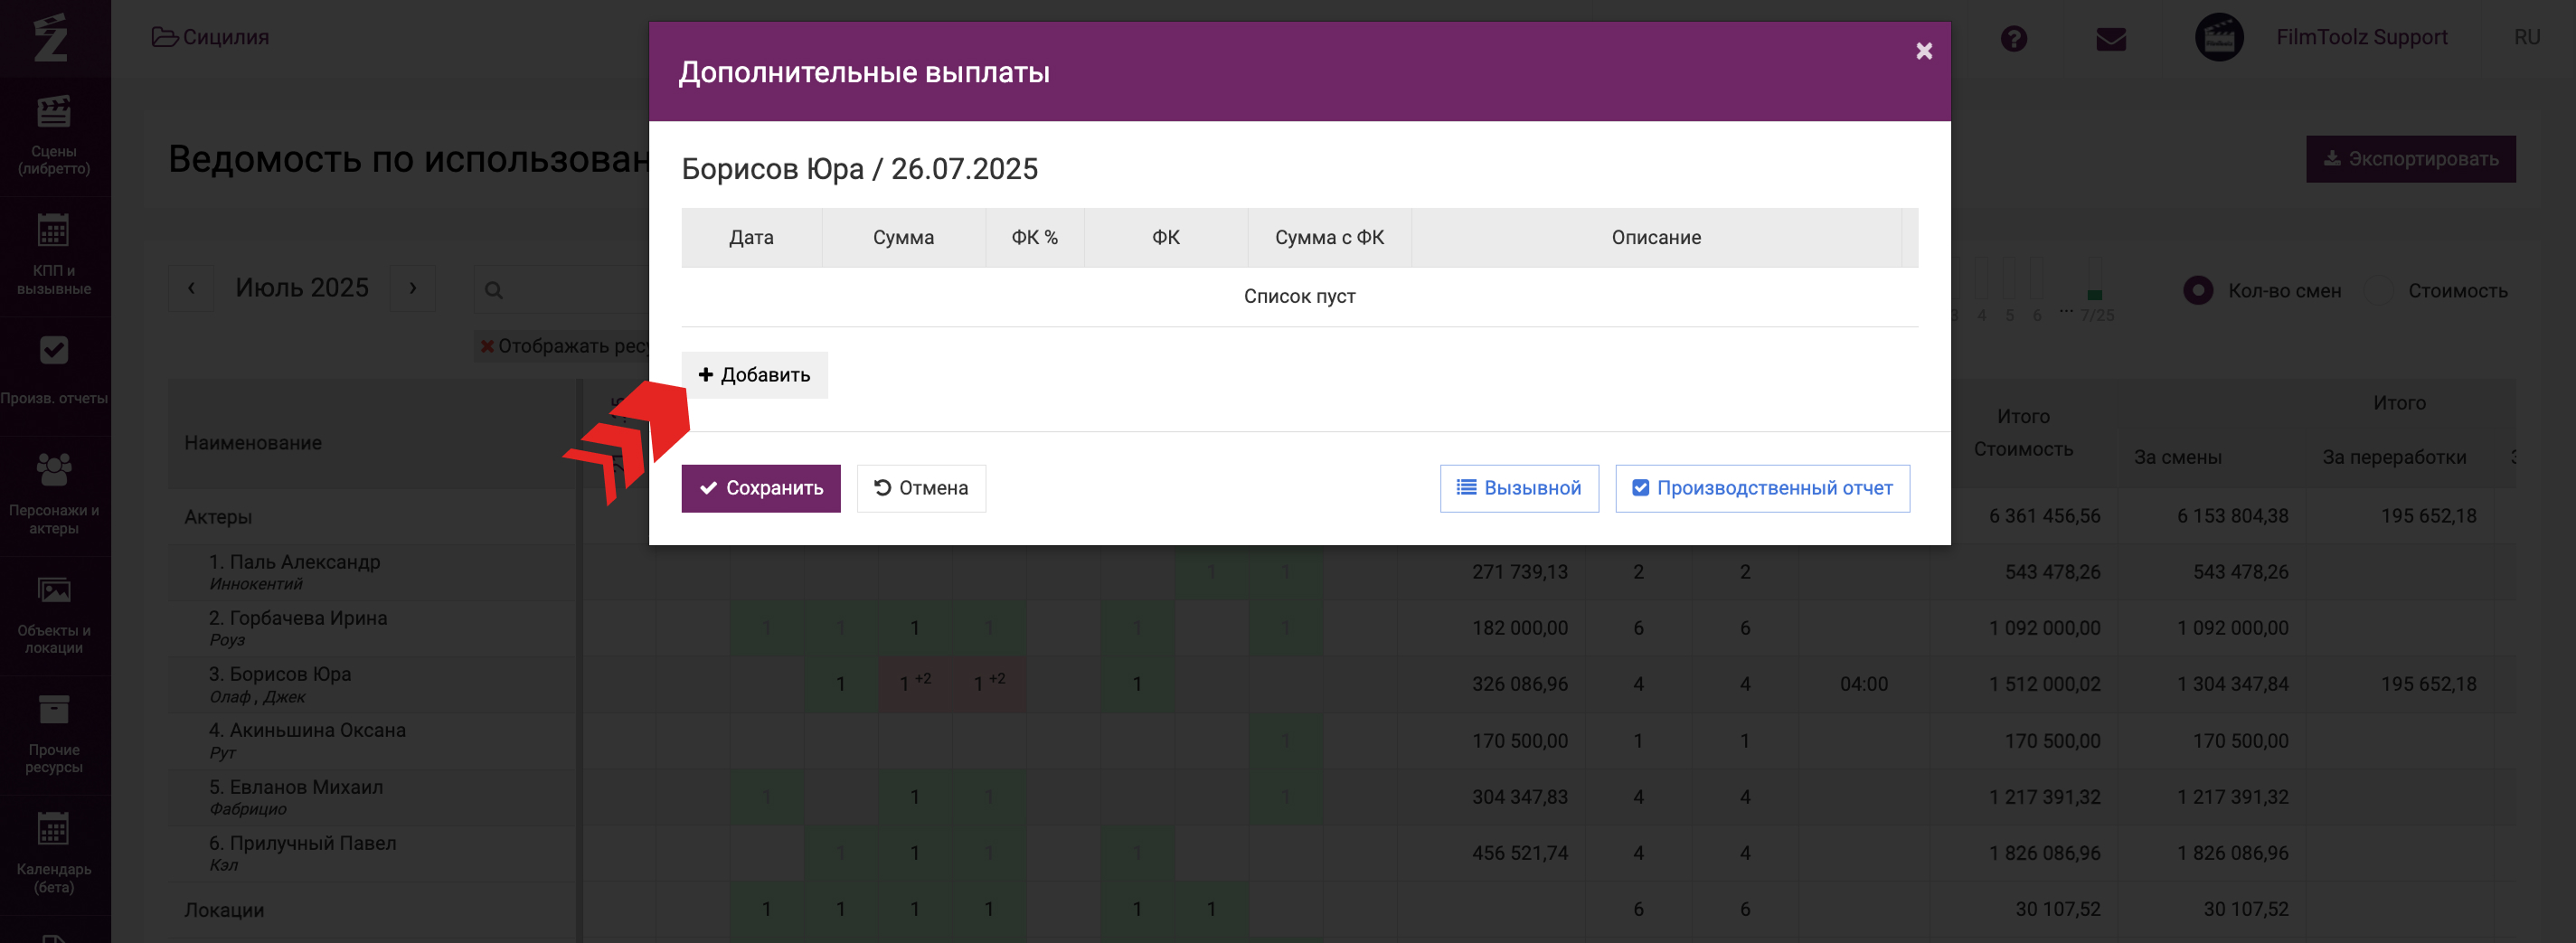
Task: Open the help question mark icon
Action: coord(2014,38)
